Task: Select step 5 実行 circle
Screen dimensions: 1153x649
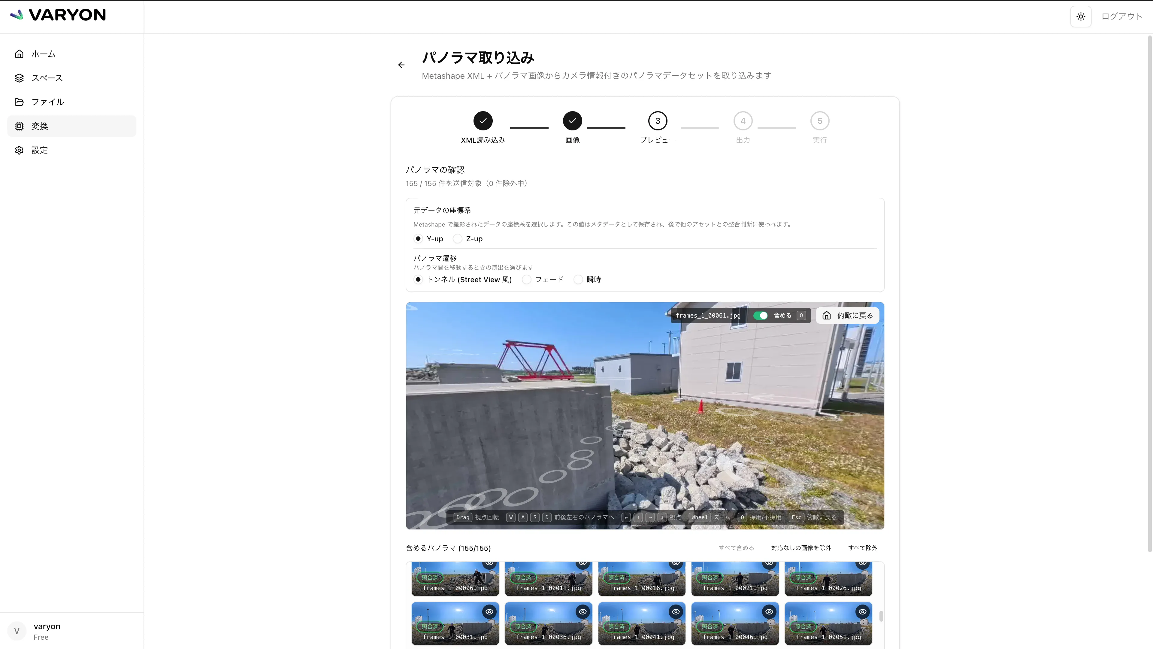Action: (819, 120)
